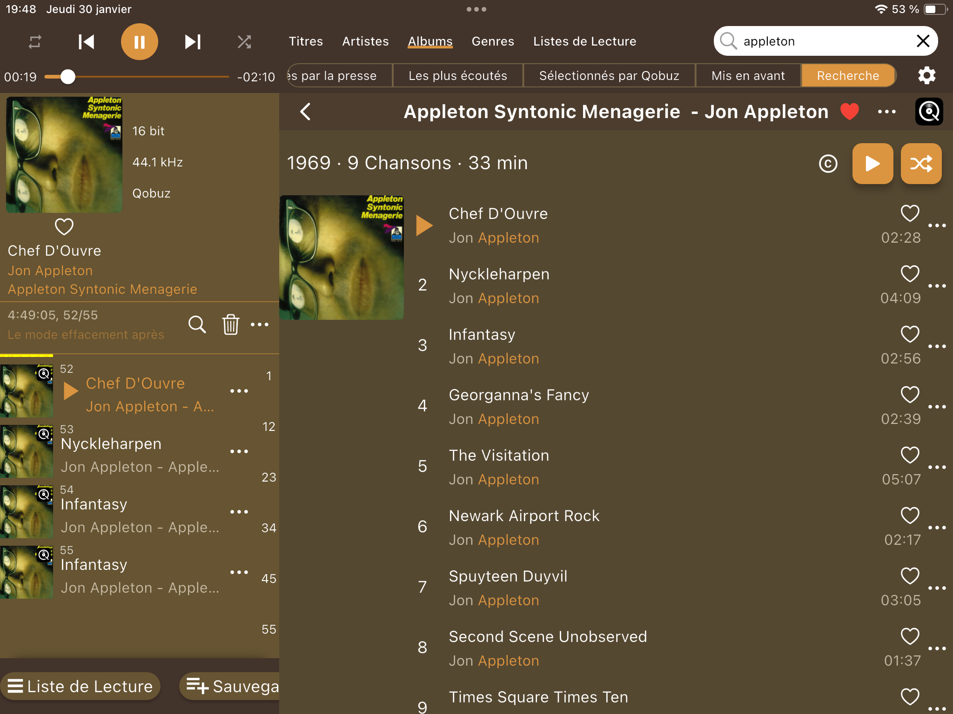Open more options for The Visitation

pyautogui.click(x=937, y=467)
